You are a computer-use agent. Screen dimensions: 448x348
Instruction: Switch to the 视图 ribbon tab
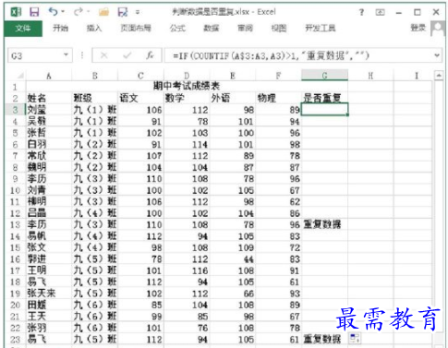click(279, 29)
